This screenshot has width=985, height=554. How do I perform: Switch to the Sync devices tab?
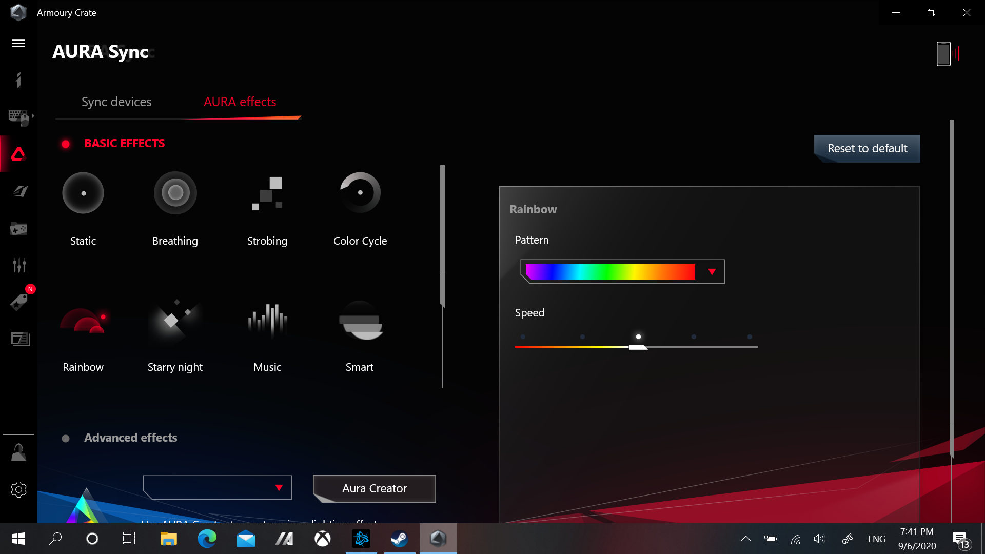pyautogui.click(x=116, y=102)
